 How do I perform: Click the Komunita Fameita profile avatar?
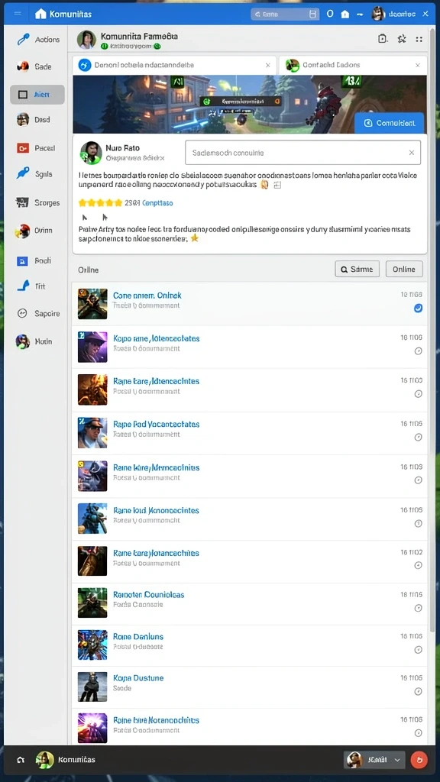86,40
